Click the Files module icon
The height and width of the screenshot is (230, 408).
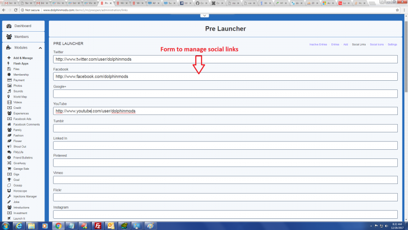9,69
